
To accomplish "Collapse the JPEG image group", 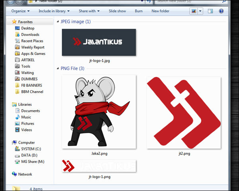I will (58, 21).
